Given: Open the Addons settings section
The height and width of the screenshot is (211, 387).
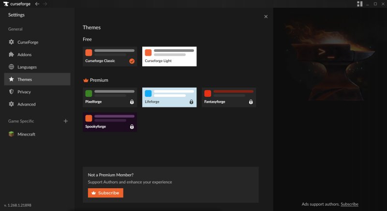Looking at the screenshot, I should (x=37, y=54).
